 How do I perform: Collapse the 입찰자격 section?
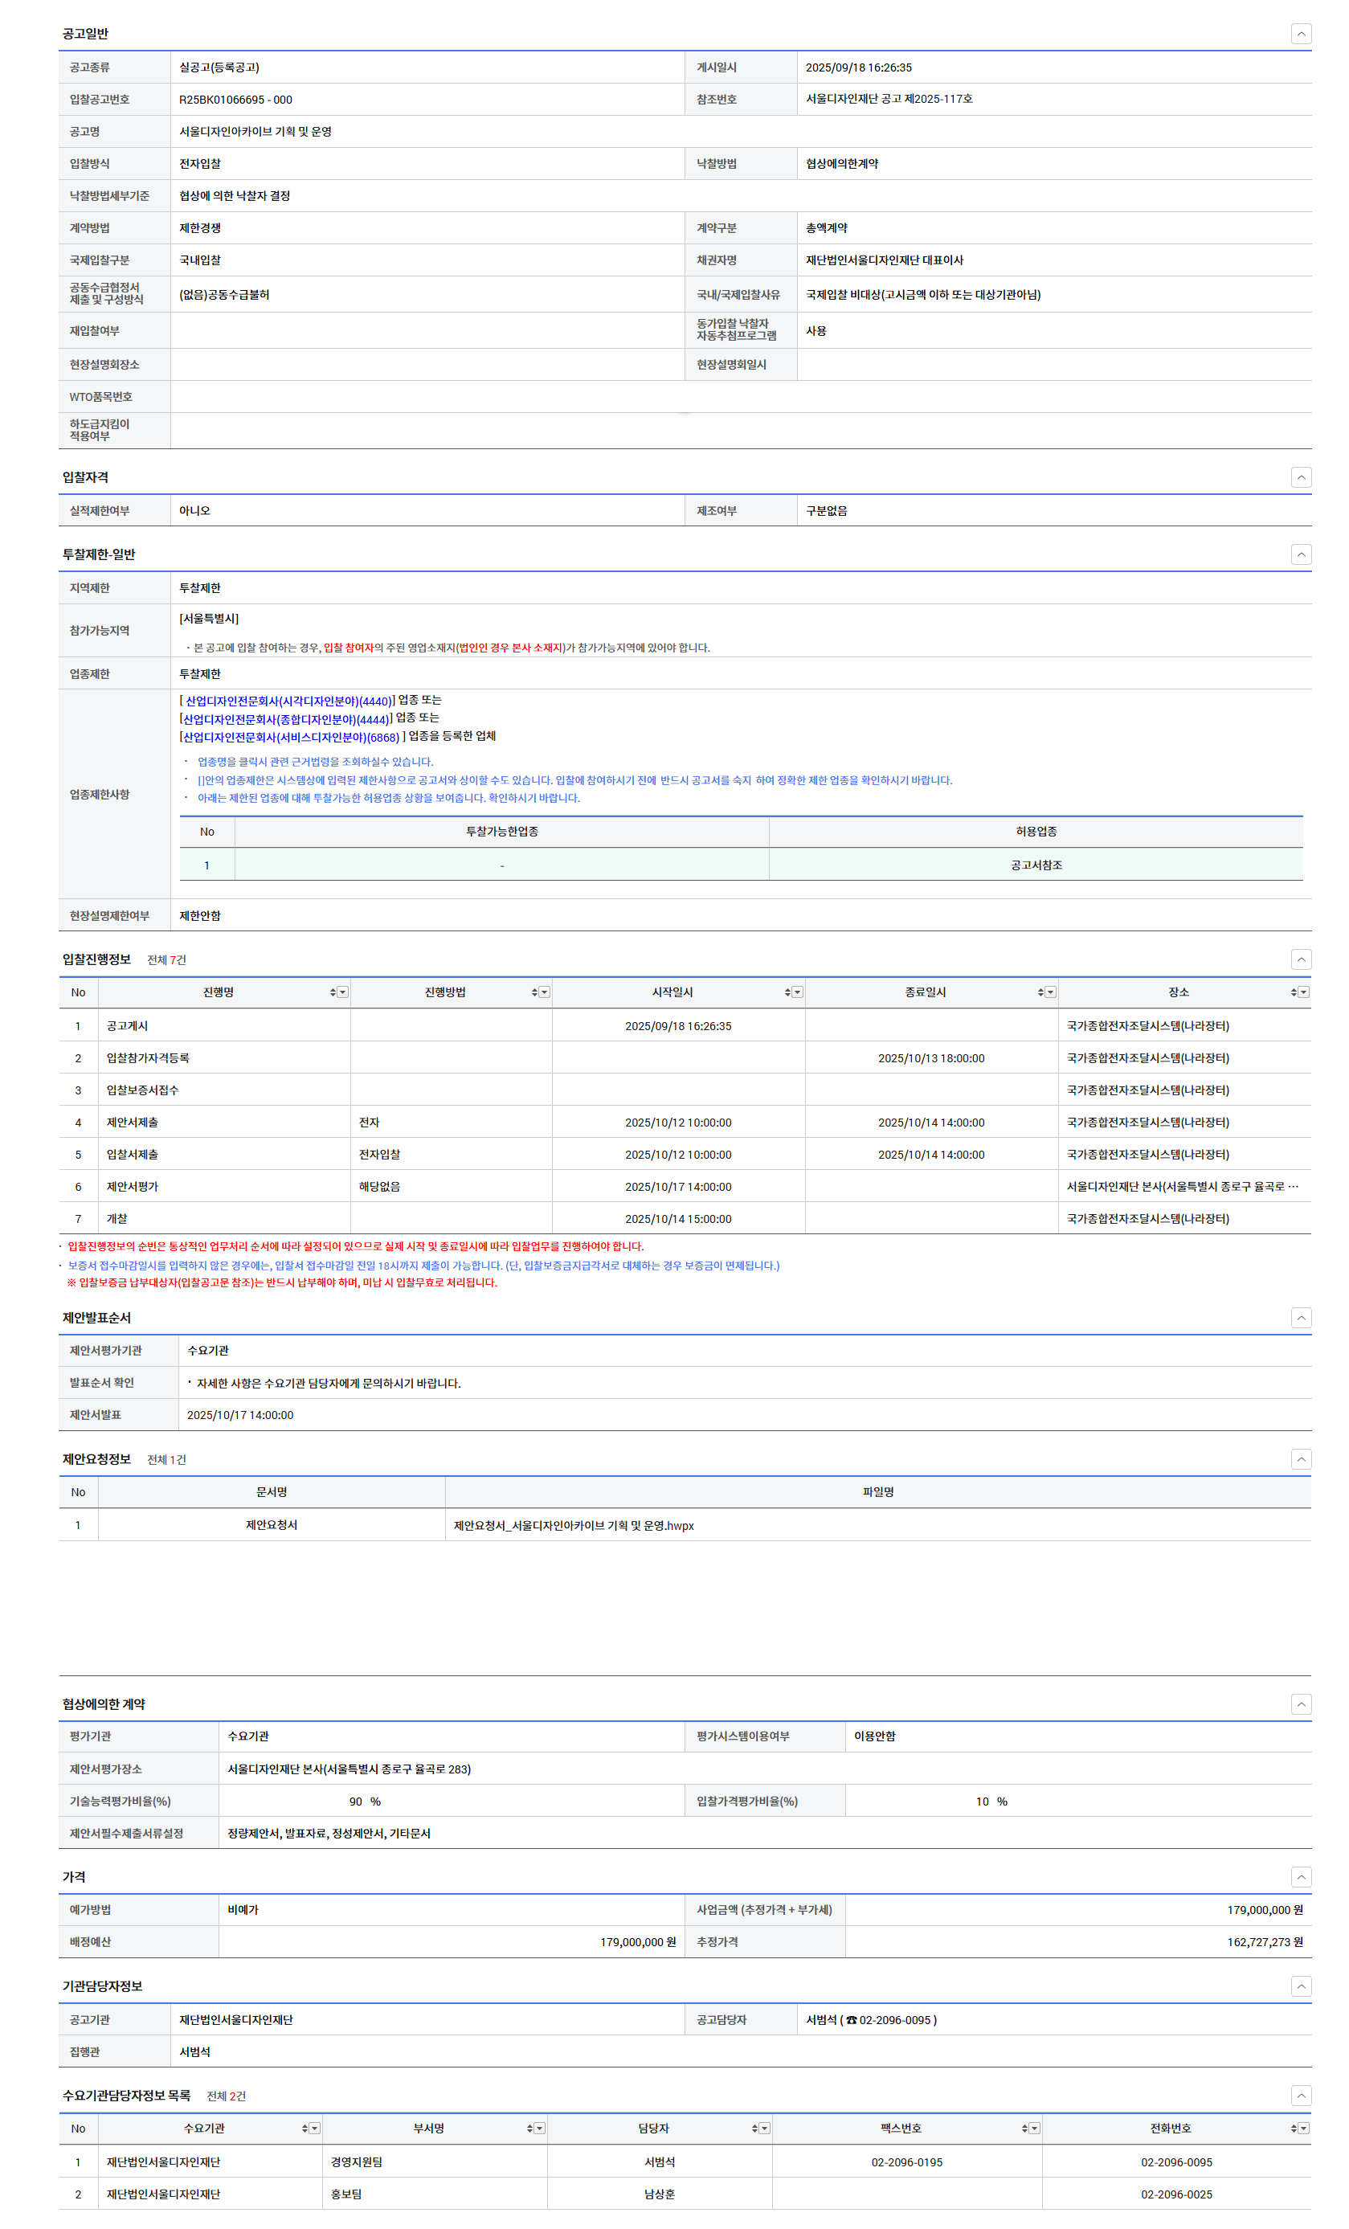pyautogui.click(x=1300, y=476)
